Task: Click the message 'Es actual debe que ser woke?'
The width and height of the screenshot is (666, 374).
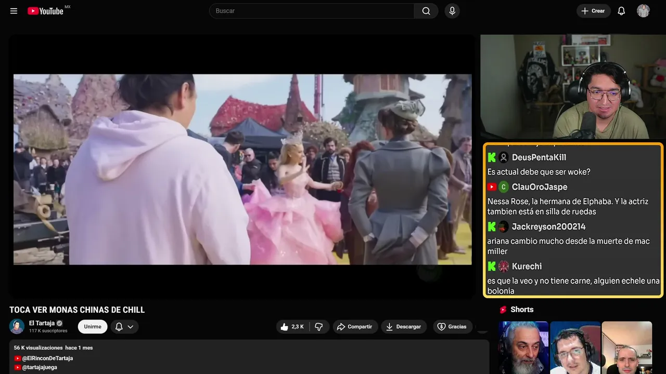Action: (539, 172)
